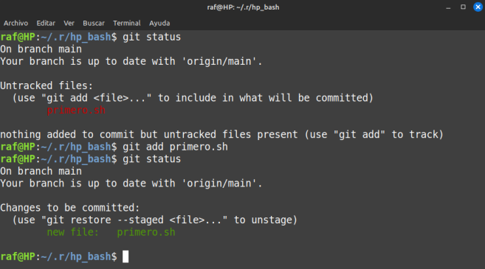
Task: Open the Terminal menu
Action: 127,23
